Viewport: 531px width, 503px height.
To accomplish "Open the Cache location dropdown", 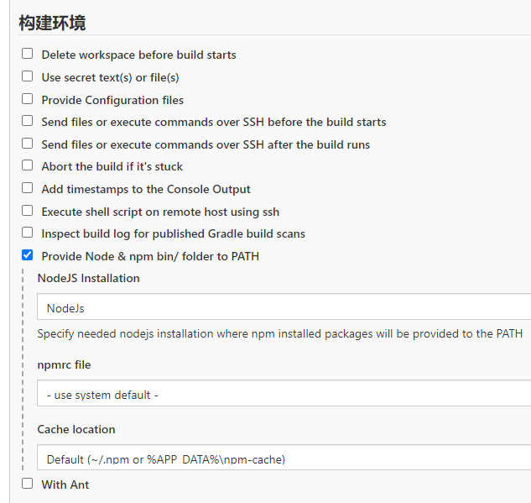I will click(x=284, y=458).
